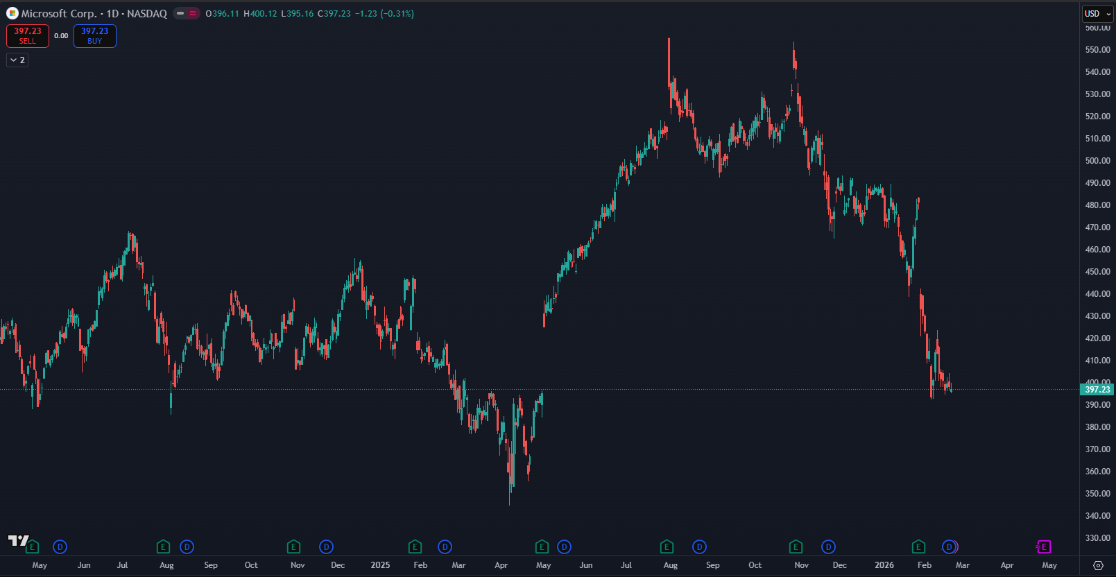Viewport: 1116px width, 577px height.
Task: Click the TradingView logo in the bottom-left corner
Action: [18, 541]
